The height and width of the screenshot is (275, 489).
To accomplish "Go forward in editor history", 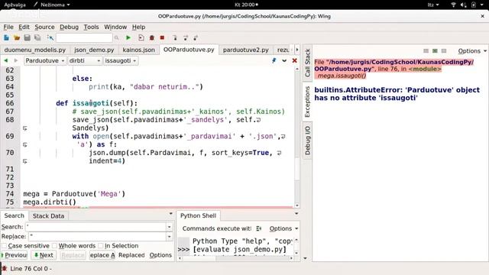I will (15, 60).
